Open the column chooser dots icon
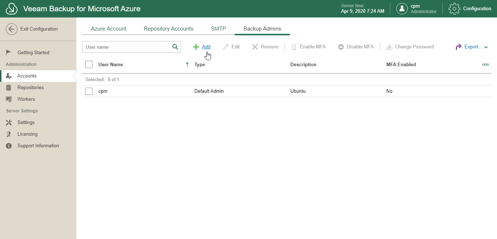Image resolution: width=497 pixels, height=239 pixels. [x=485, y=64]
